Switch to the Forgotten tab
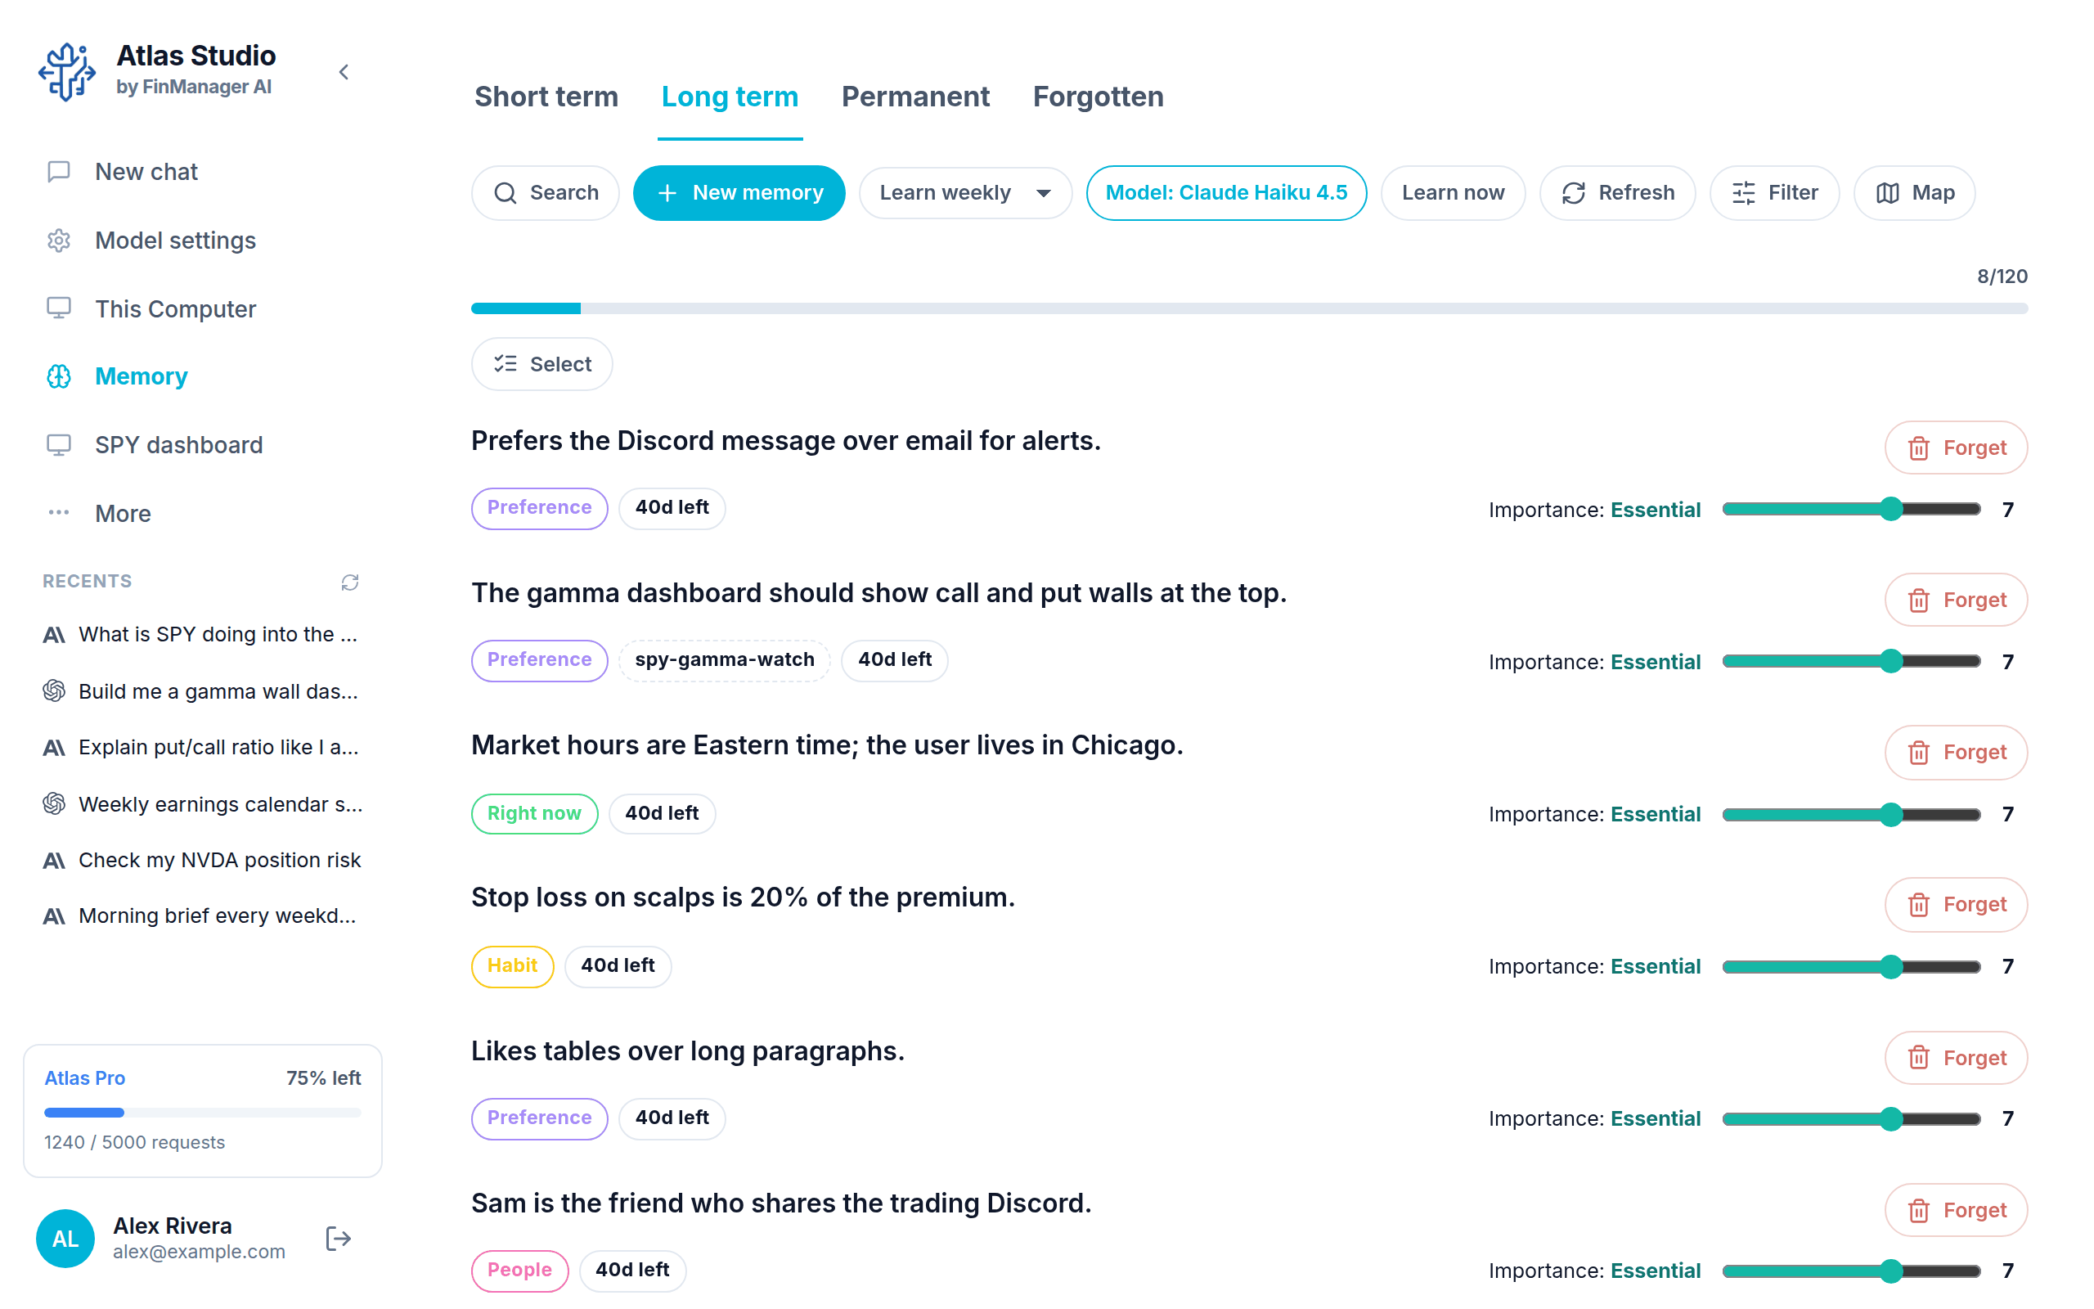This screenshot has height=1309, width=2094. pos(1097,97)
